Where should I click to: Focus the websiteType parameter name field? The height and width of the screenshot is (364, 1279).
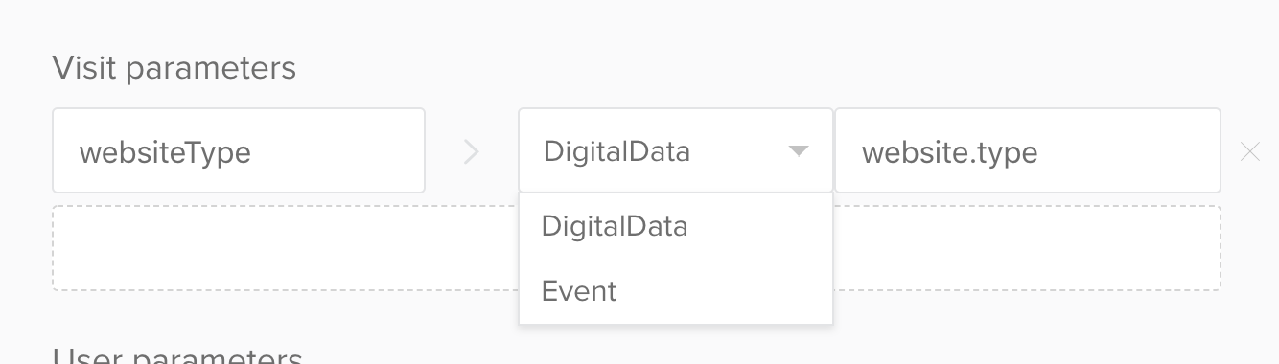239,150
